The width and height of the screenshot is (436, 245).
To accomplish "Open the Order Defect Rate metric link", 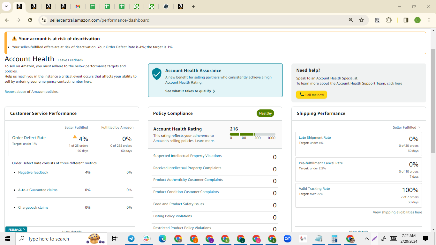I will [x=29, y=138].
